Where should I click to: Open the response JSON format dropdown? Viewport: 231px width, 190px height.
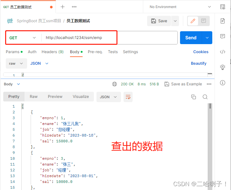[x=109, y=97]
